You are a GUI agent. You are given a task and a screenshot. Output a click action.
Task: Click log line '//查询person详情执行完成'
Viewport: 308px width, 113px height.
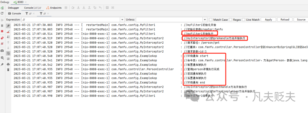point(202,69)
